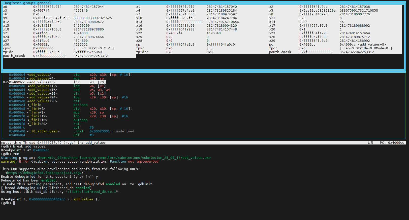The height and width of the screenshot is (220, 409).
Task: Click the 'Register group: general' title
Action: [x=28, y=3]
